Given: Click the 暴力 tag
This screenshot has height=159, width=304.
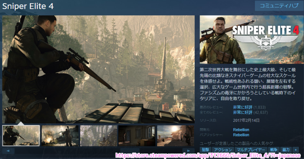Looking at the screenshot, I should [x=286, y=150].
